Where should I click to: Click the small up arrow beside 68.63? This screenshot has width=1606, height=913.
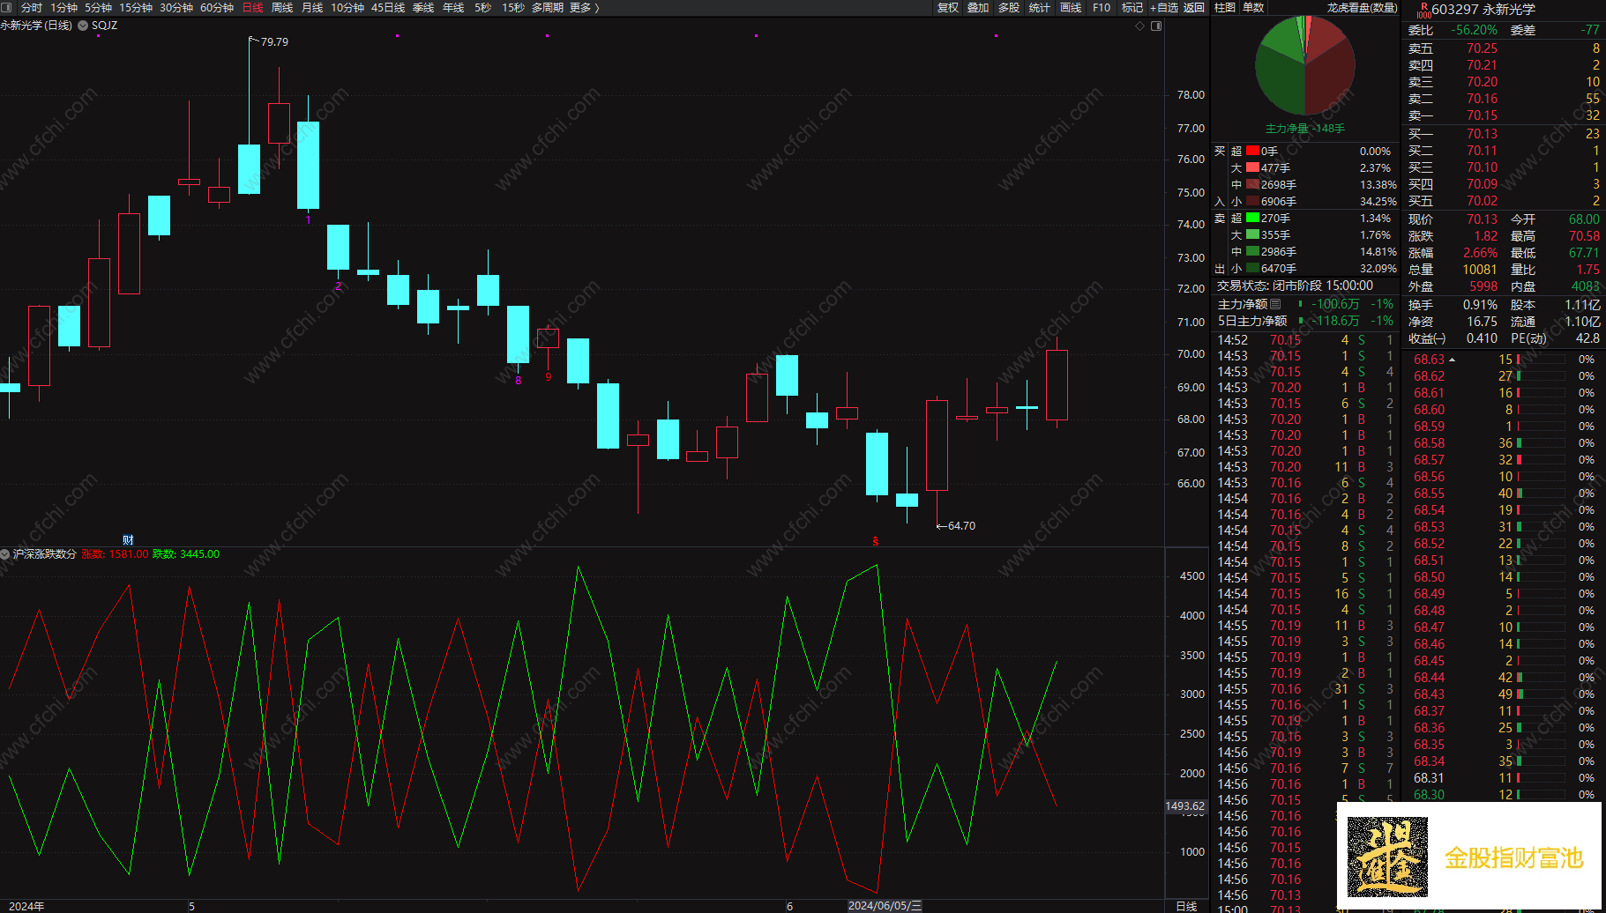(x=1452, y=360)
